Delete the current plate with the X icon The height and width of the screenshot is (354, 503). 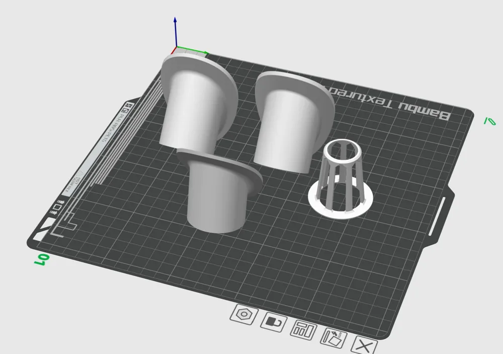tap(364, 344)
